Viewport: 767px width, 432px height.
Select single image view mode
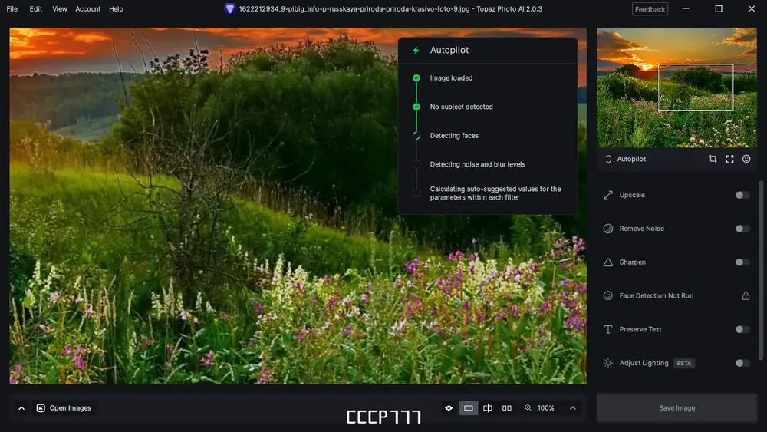point(468,408)
